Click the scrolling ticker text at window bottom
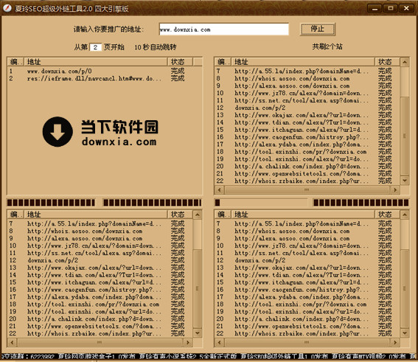The image size is (418, 362). 209,356
